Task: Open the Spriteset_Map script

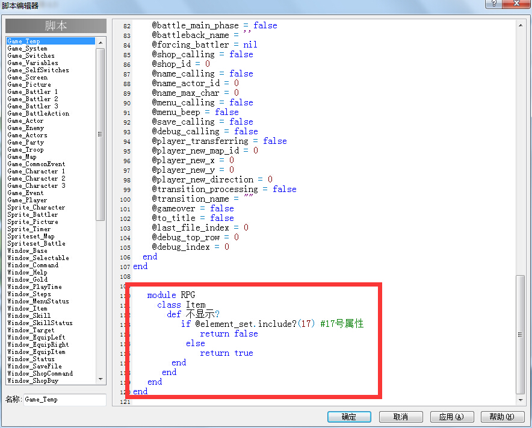Action: click(31, 236)
